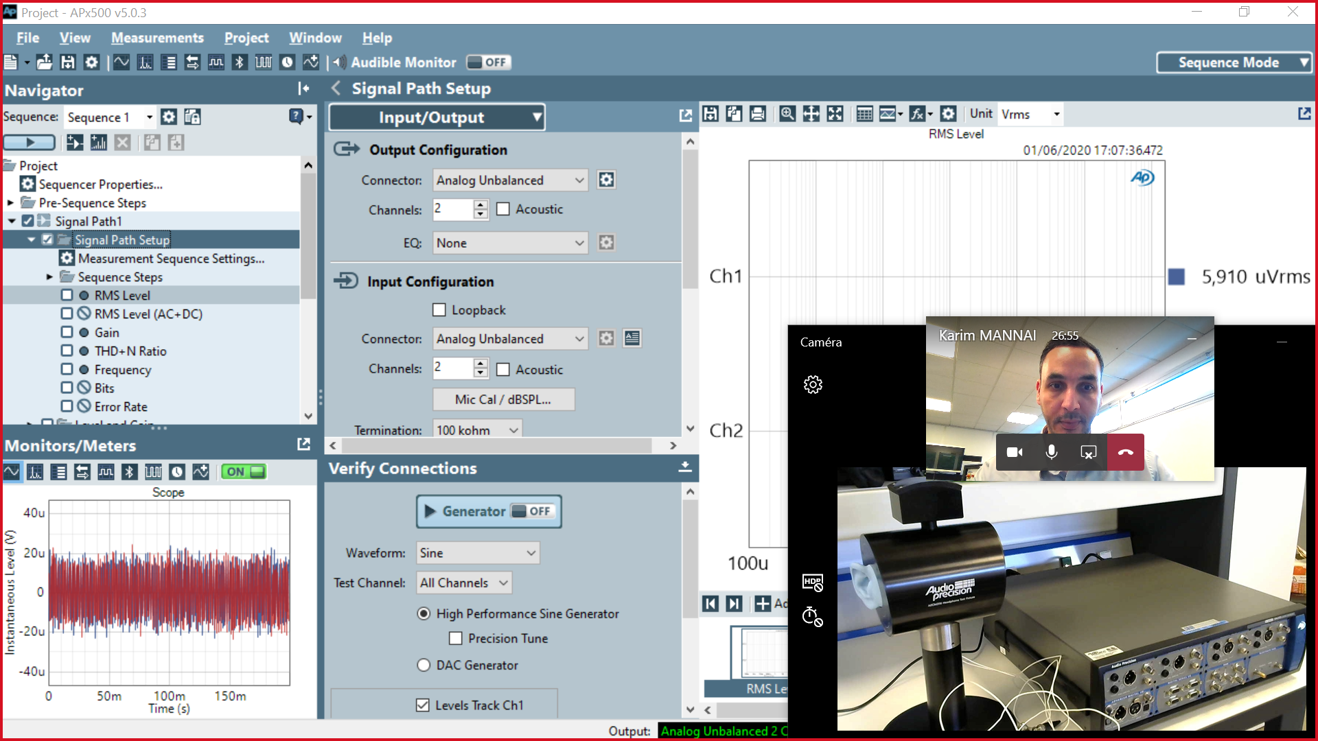1318x741 pixels.
Task: Check the Loopback checkbox
Action: [439, 310]
